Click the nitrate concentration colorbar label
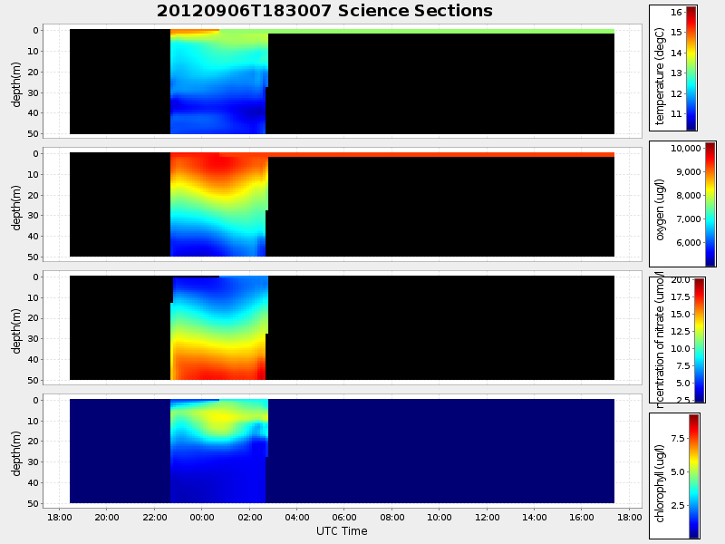This screenshot has width=725, height=544. pos(660,340)
